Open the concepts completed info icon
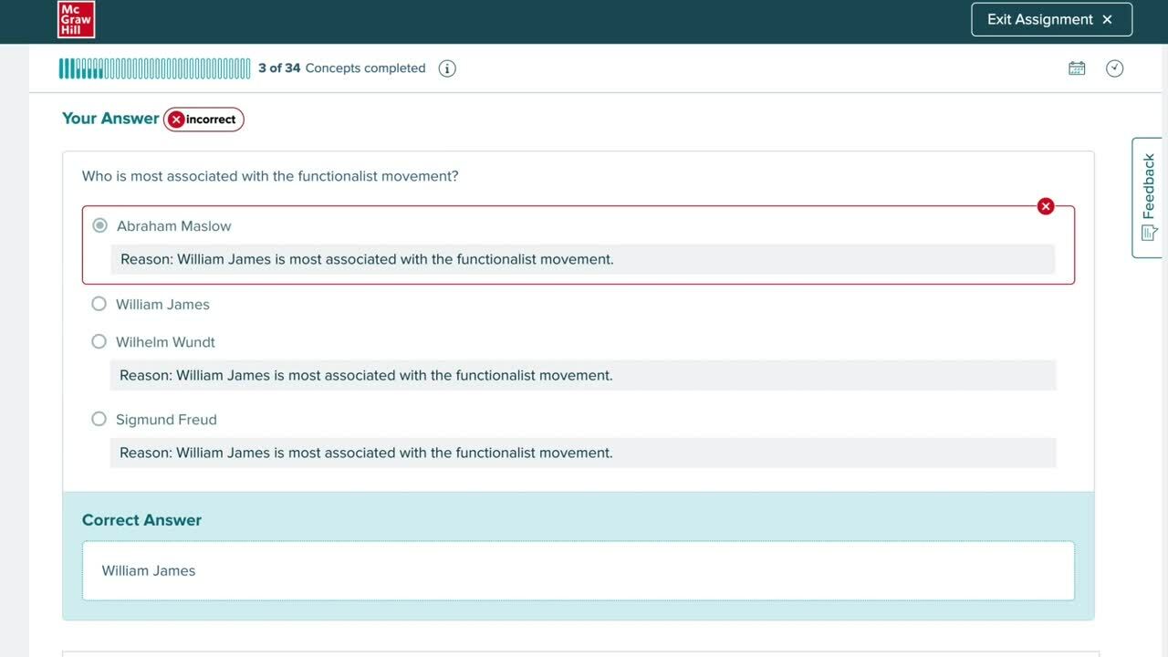Image resolution: width=1168 pixels, height=657 pixels. pyautogui.click(x=447, y=68)
